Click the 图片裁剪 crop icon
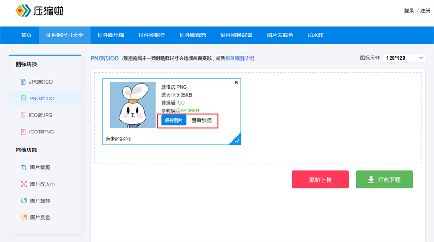 pyautogui.click(x=24, y=167)
